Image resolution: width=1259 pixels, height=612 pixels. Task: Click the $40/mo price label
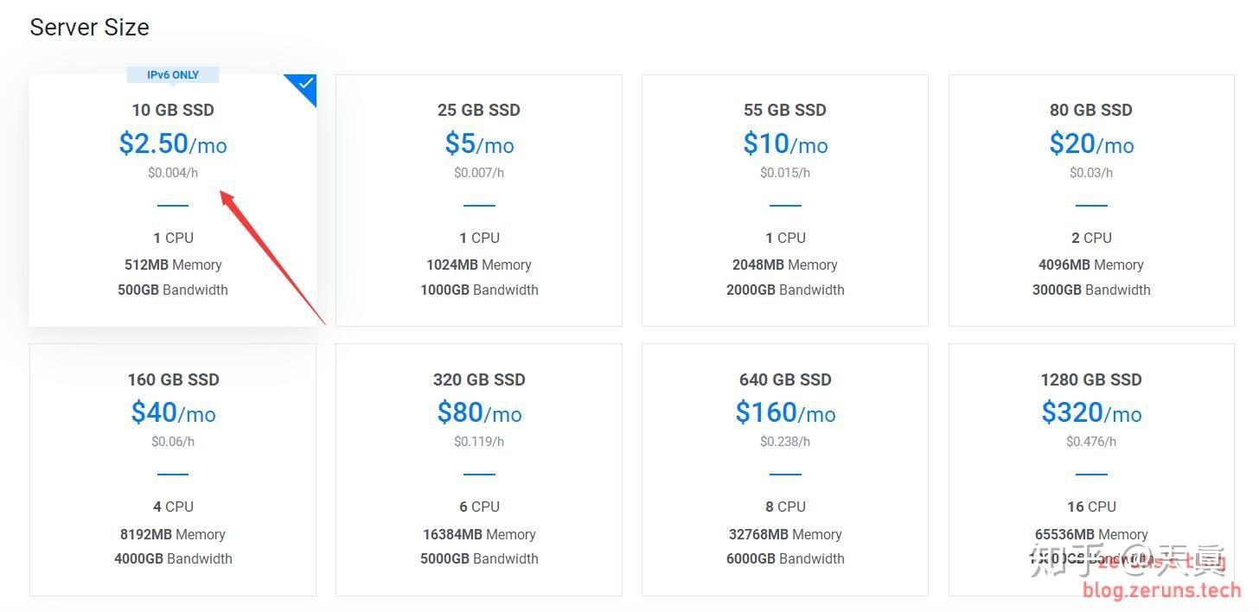pos(173,412)
